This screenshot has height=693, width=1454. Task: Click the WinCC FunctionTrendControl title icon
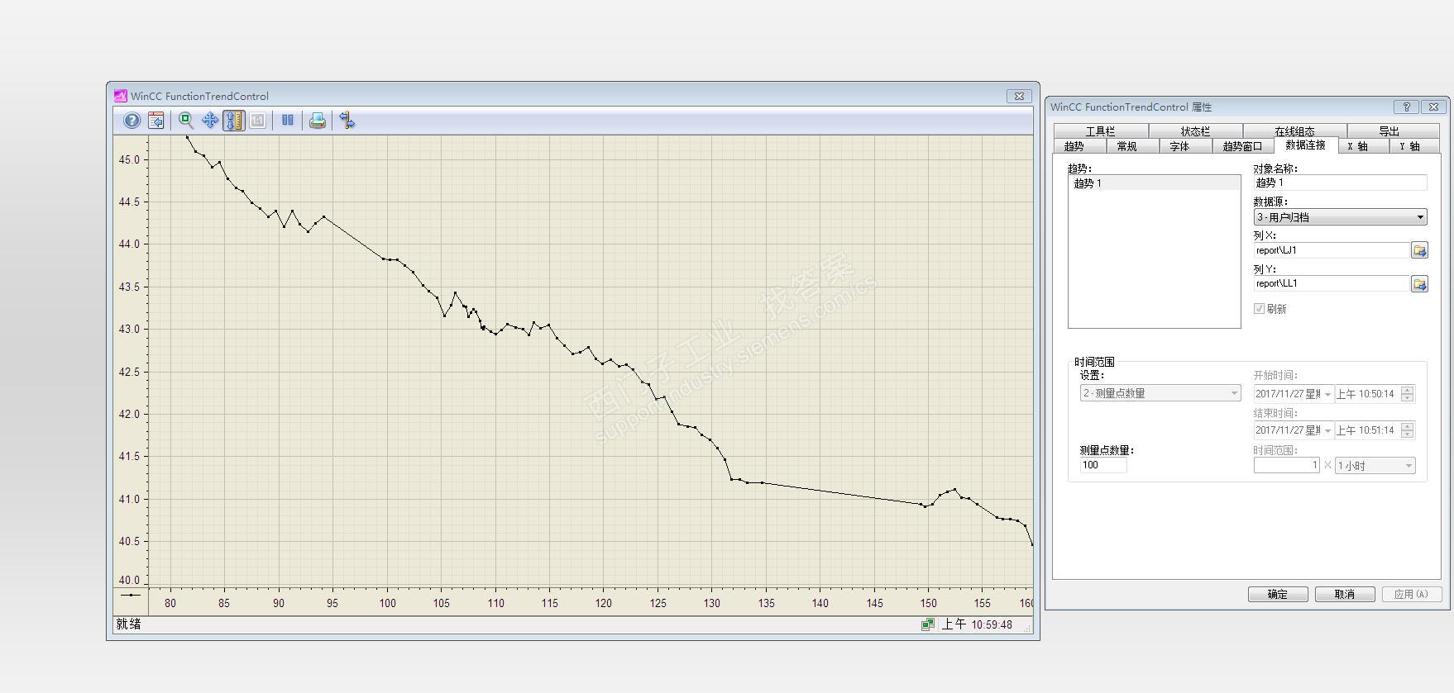tap(121, 96)
